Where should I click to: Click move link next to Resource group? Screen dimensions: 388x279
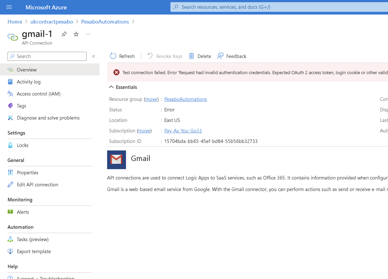point(151,99)
